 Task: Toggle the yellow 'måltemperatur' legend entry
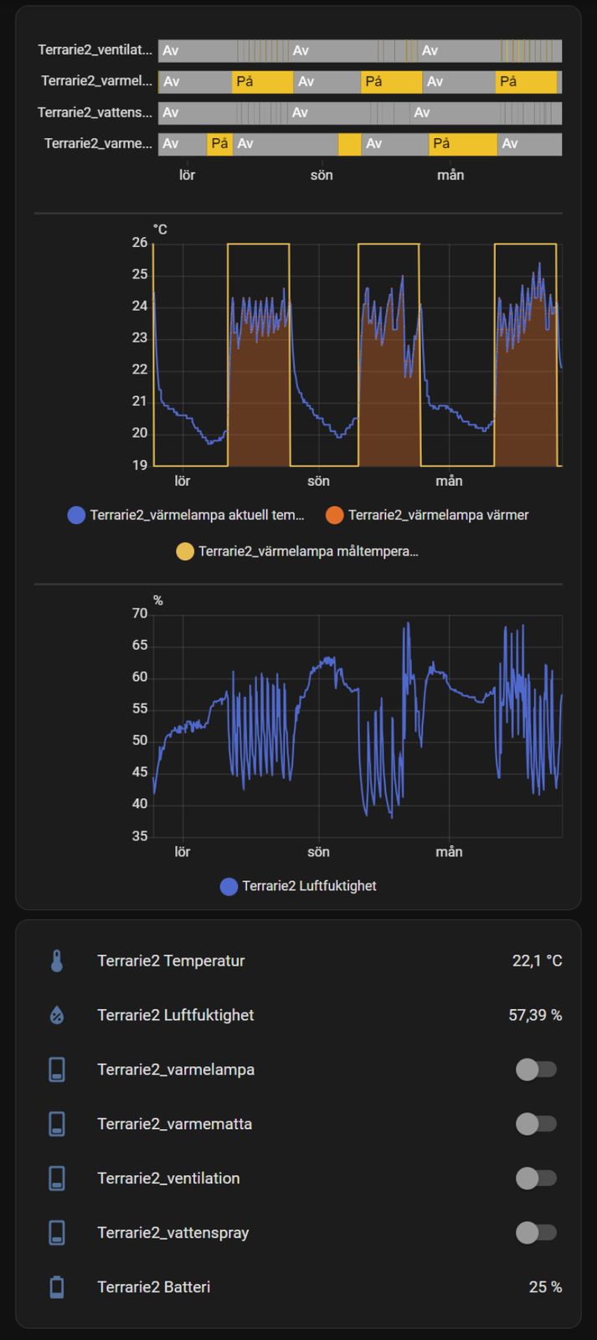point(297,551)
